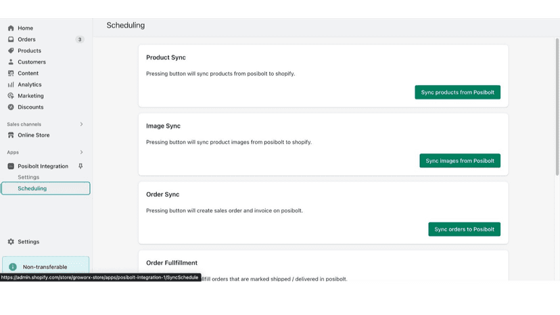Screen dimensions: 560x315
Task: Click the Scheduling page heading
Action: click(126, 26)
